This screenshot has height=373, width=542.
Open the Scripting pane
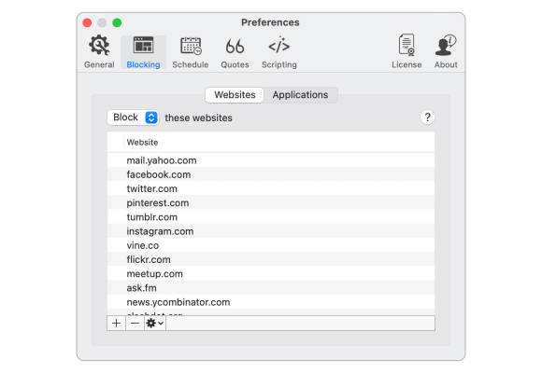279,52
